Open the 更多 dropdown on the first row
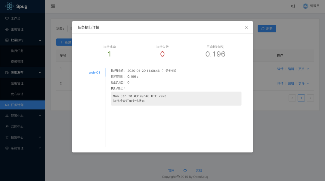Viewport: 325px width, 181px height. [x=303, y=69]
